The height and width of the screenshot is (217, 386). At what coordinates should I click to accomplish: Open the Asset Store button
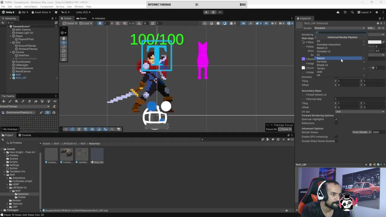[41, 12]
